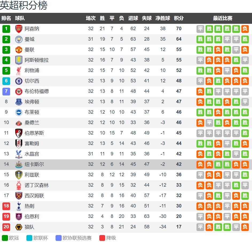Viewport: 252px width, 242px height.
Task: Click Arsenal's orange 负 result badge
Action: click(x=245, y=29)
